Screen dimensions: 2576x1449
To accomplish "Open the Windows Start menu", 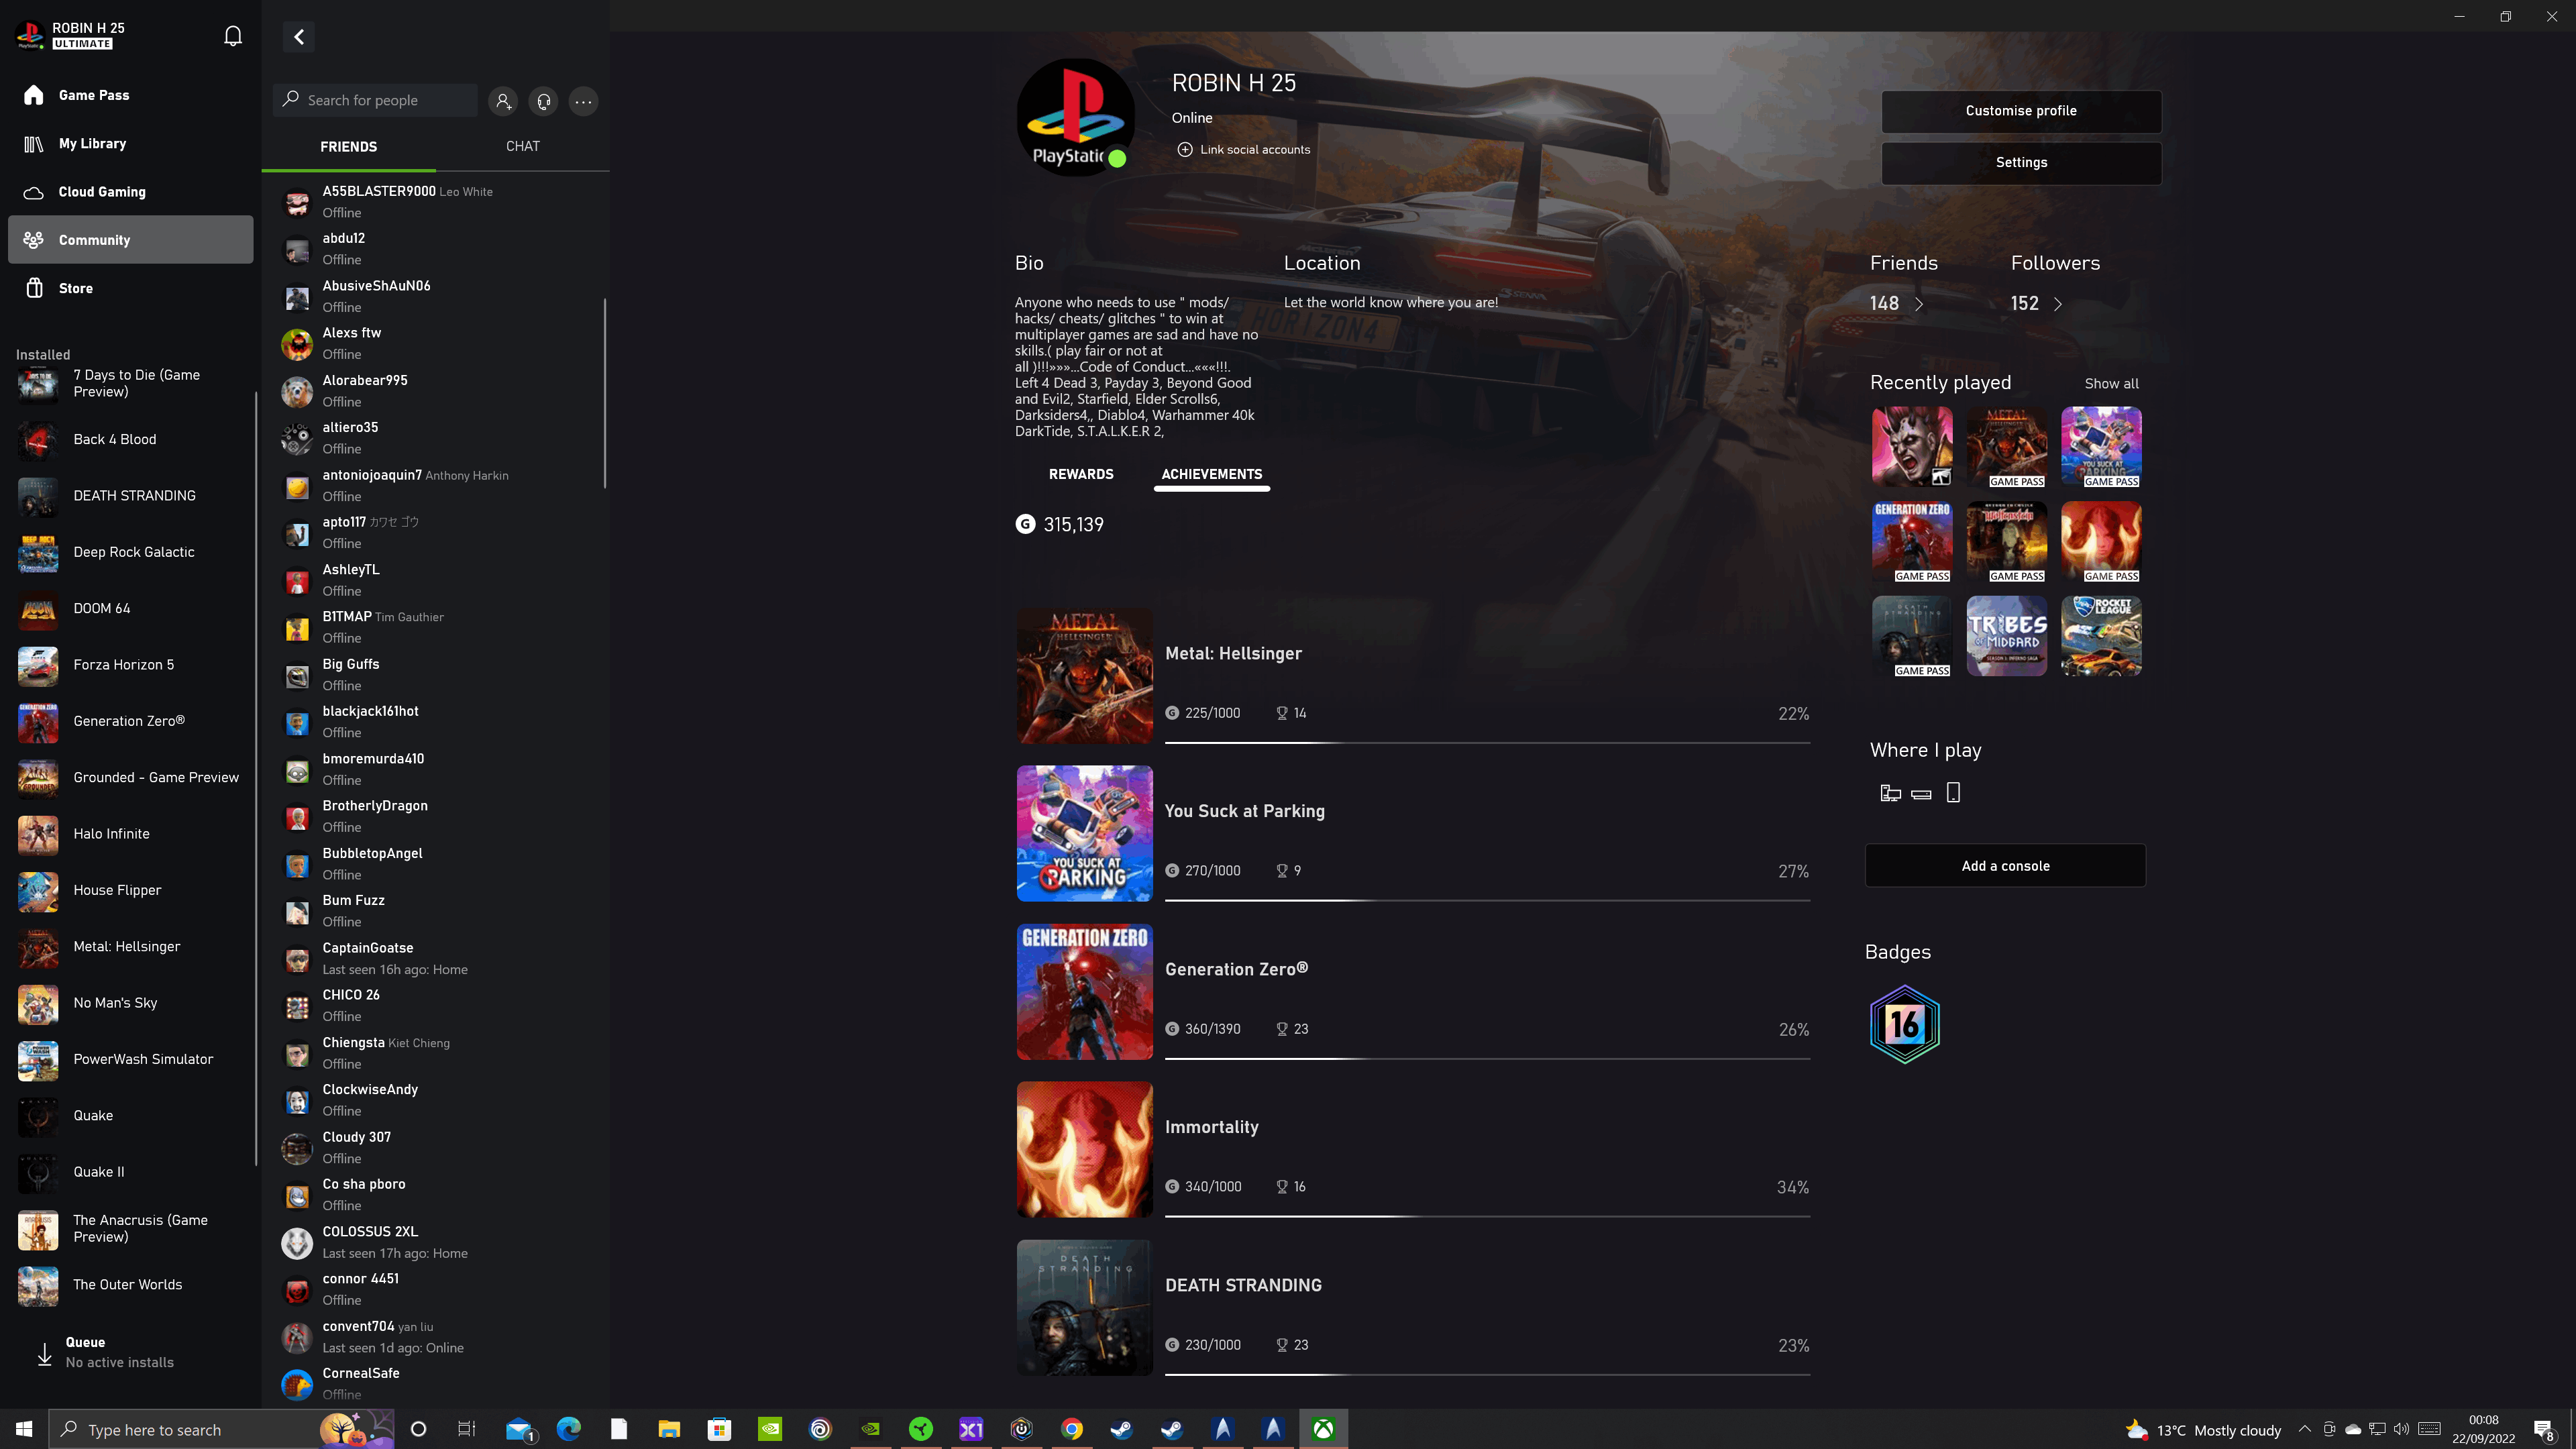I will (x=24, y=1430).
